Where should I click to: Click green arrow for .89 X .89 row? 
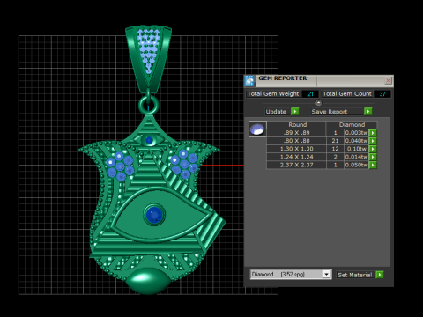pyautogui.click(x=373, y=133)
